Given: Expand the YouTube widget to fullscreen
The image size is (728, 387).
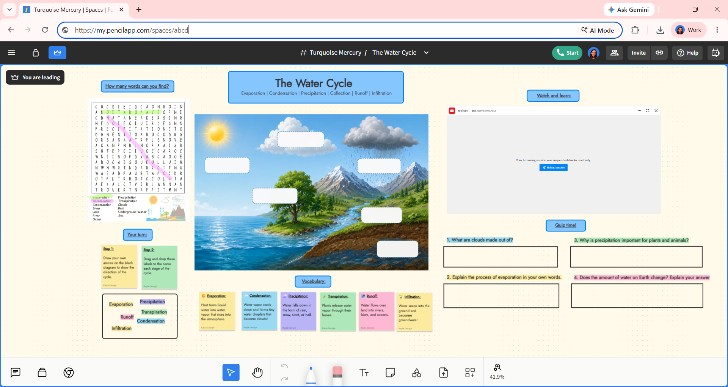Looking at the screenshot, I should 648,111.
